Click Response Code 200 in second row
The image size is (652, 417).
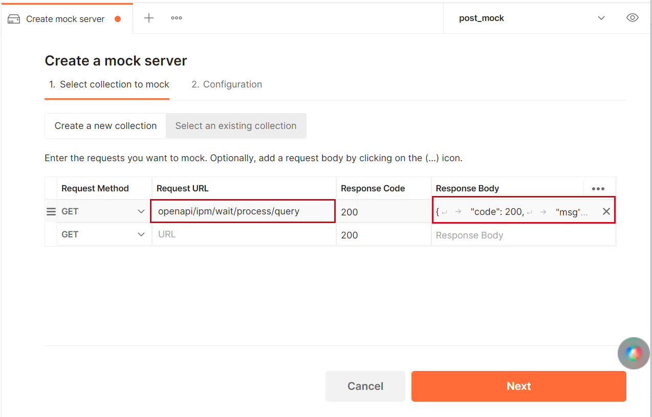point(383,235)
